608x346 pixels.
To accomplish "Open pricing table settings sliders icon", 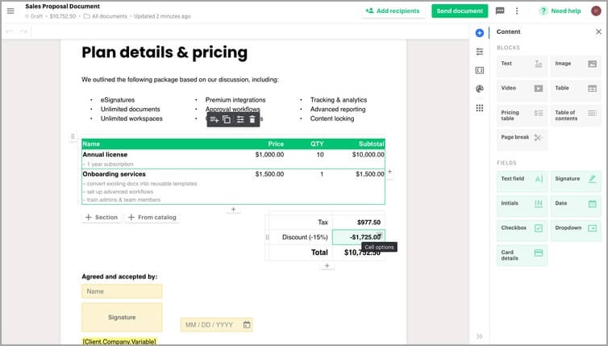I will click(x=239, y=119).
